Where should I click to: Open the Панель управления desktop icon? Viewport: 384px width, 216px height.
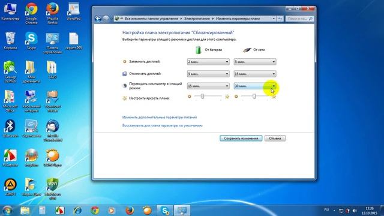point(52,43)
